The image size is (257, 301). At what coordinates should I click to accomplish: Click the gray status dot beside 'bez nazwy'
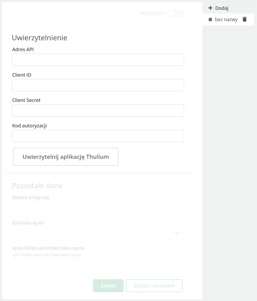pyautogui.click(x=210, y=20)
